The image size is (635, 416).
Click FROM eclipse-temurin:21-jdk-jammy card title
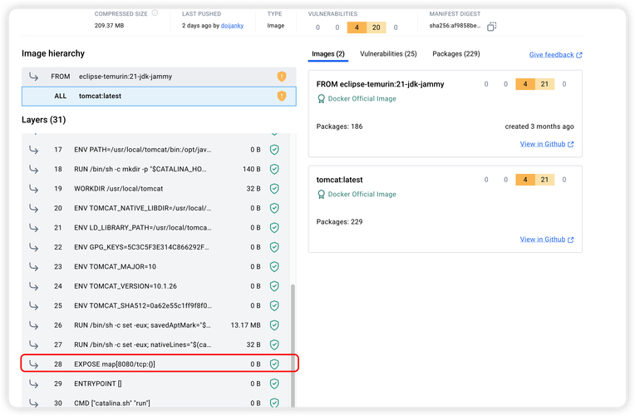[x=381, y=84]
